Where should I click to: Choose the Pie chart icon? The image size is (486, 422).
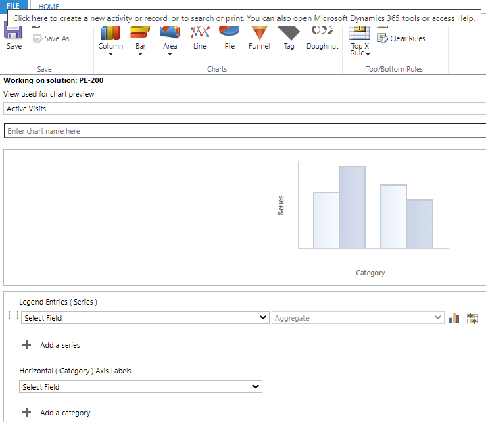tap(229, 32)
